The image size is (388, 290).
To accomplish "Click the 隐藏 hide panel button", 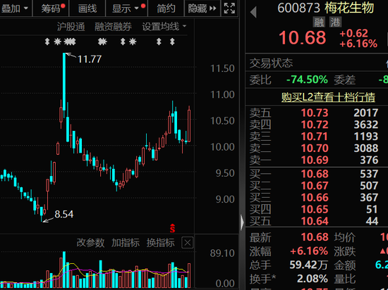I will pos(202,8).
